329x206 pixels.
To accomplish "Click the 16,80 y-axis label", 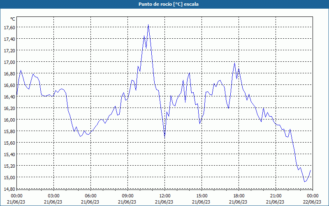I will tap(9, 74).
